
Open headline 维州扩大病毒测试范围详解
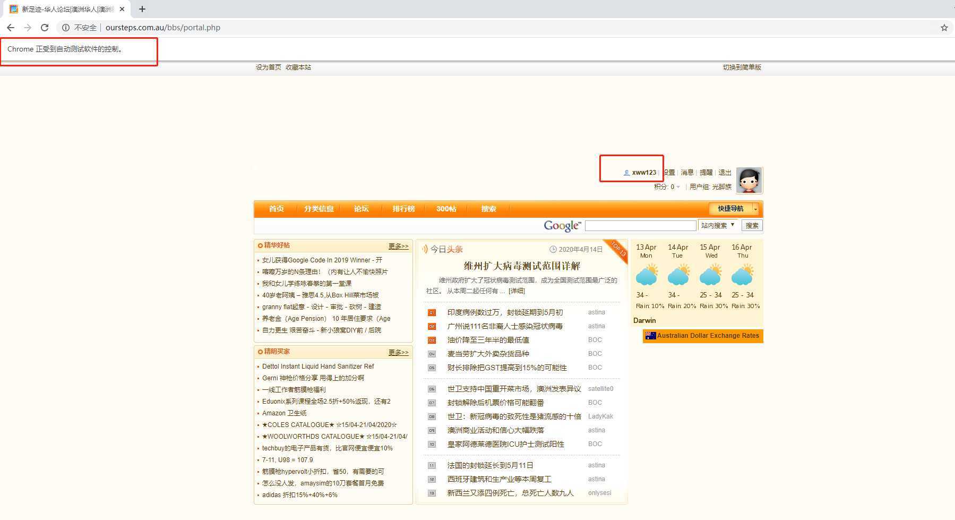coord(522,266)
